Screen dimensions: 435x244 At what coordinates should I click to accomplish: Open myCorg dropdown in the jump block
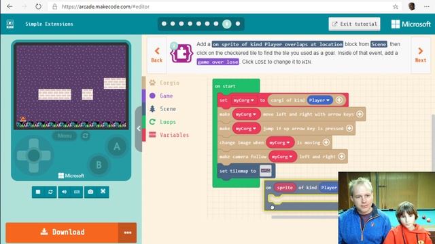tap(246, 129)
